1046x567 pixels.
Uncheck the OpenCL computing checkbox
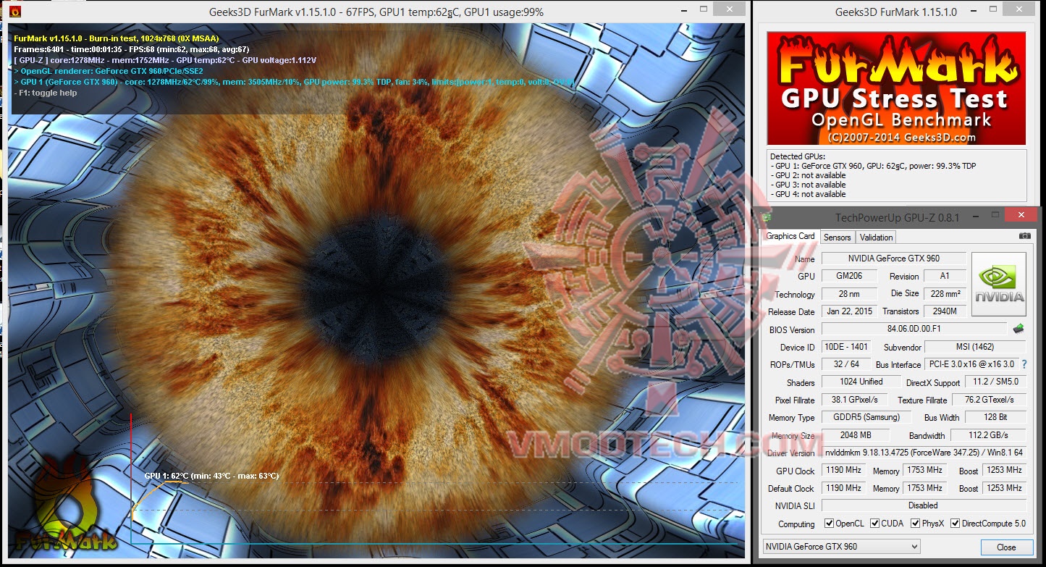pos(830,524)
